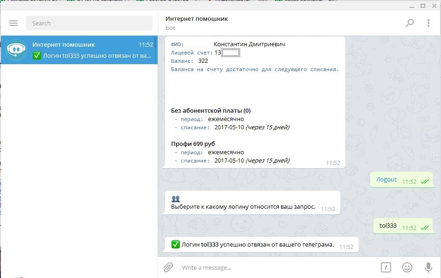Click the /logout command link
Image resolution: width=441 pixels, height=278 pixels.
(386, 179)
